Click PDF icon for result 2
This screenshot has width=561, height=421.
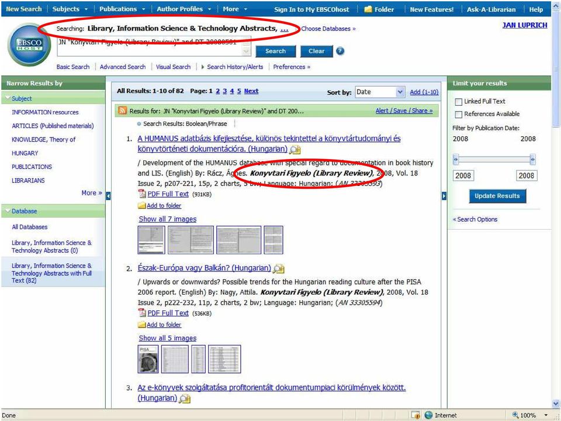[142, 313]
